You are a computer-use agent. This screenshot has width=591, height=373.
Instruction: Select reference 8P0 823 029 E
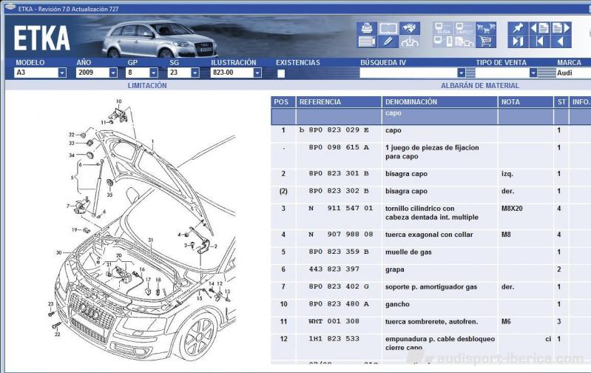click(339, 130)
